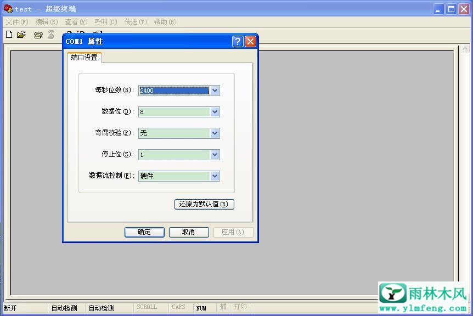Screen dimensions: 473x316
Task: Click the 还原为默认值(R) button
Action: (204, 204)
